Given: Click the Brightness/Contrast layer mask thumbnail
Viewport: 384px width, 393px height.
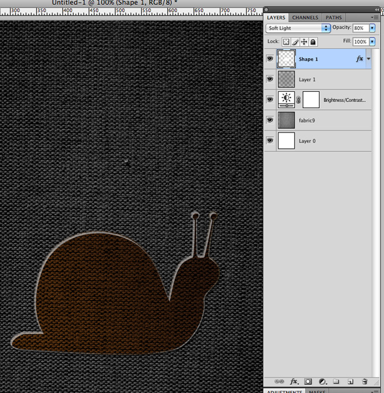Looking at the screenshot, I should coord(311,100).
